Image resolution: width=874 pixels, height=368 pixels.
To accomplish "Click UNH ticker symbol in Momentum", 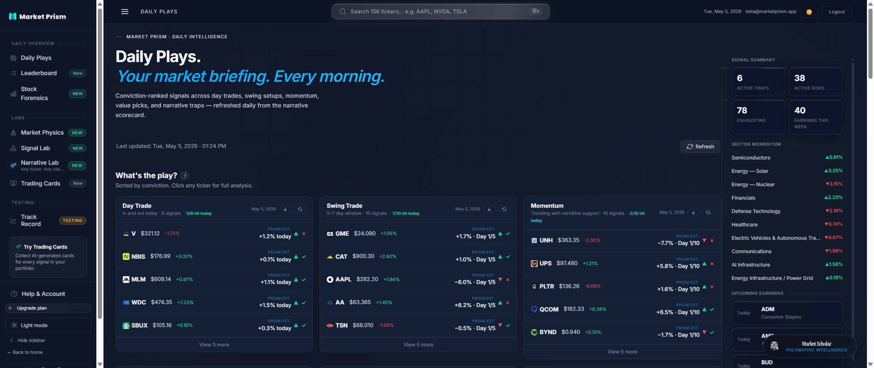I will pyautogui.click(x=546, y=241).
